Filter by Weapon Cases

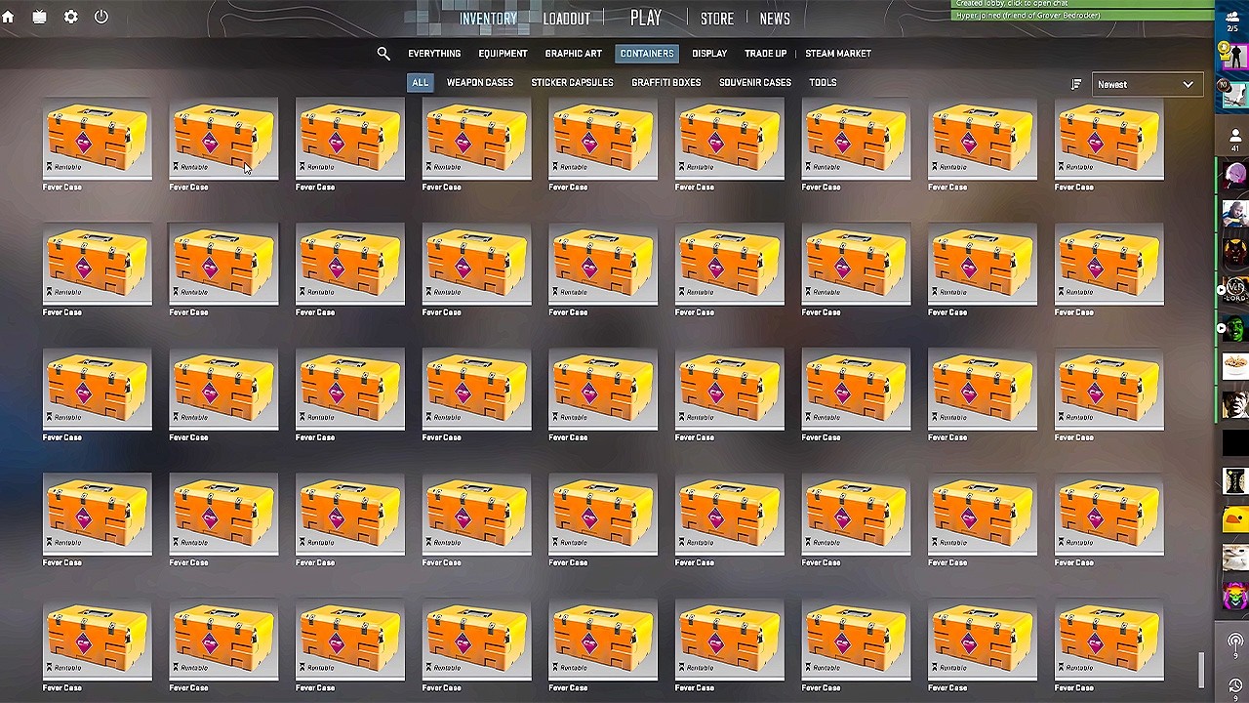click(x=479, y=83)
